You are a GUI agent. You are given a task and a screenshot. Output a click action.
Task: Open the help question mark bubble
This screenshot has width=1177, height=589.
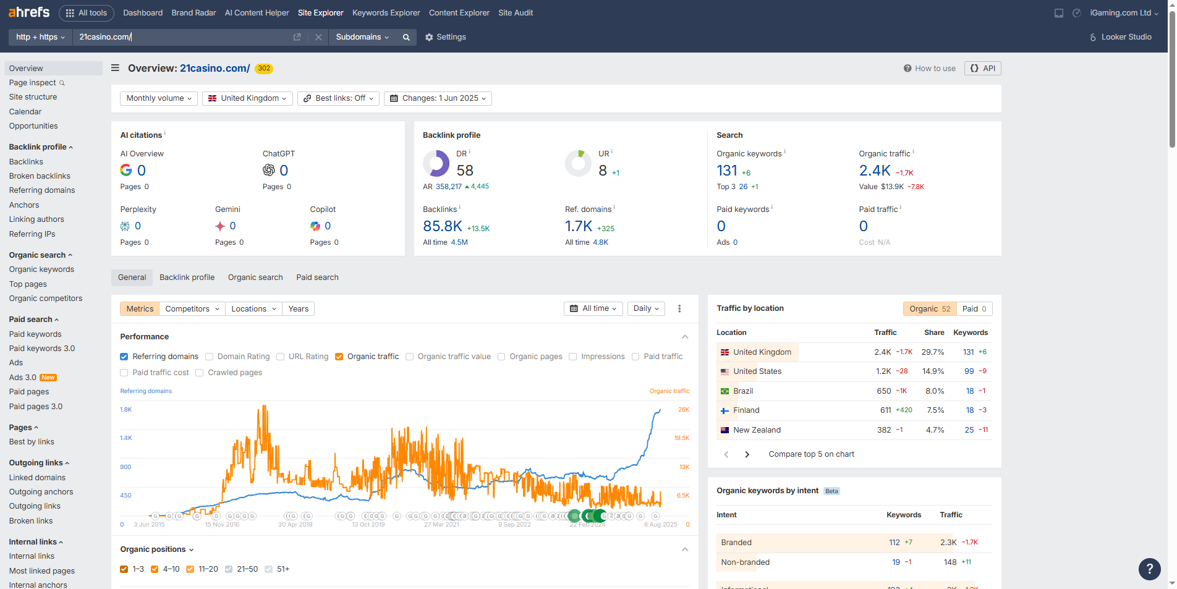pos(1150,569)
